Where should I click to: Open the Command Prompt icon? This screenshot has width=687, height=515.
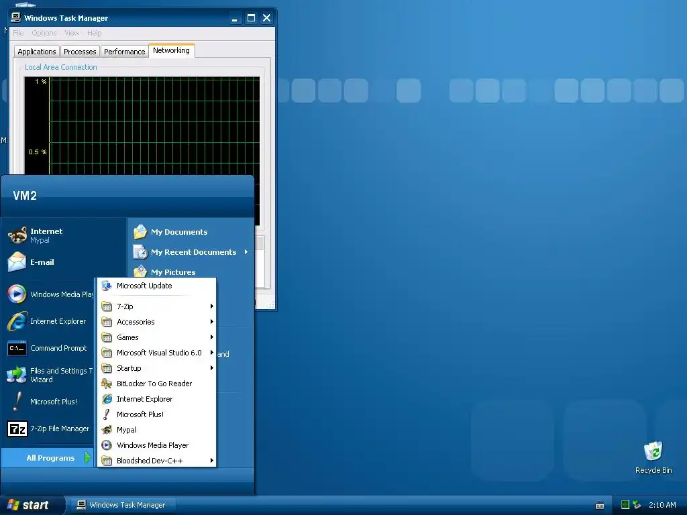pyautogui.click(x=17, y=348)
